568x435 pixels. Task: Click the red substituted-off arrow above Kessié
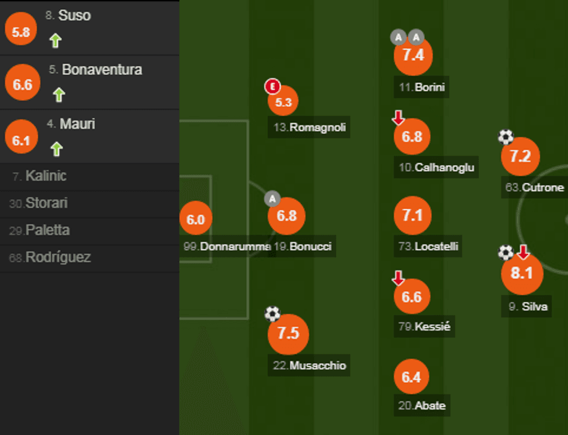click(398, 278)
